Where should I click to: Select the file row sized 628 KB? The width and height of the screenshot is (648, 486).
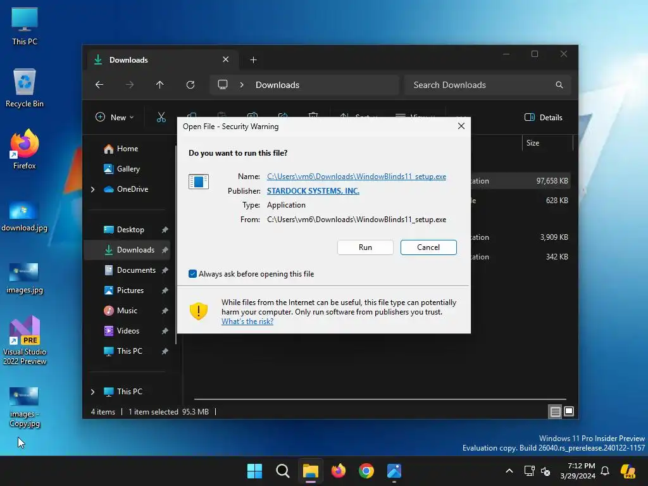(521, 201)
